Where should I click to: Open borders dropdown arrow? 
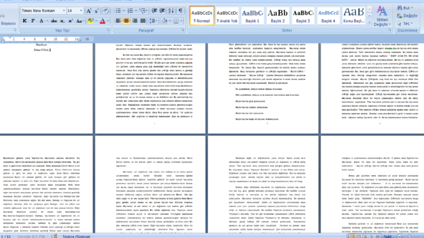point(181,21)
